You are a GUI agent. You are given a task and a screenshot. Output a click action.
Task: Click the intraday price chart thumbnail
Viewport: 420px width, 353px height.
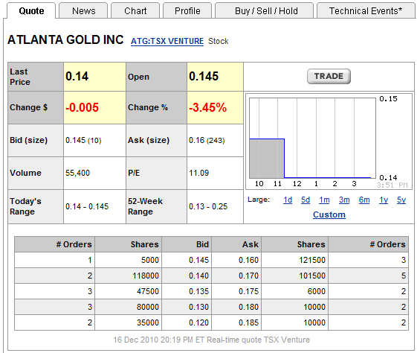(329, 141)
